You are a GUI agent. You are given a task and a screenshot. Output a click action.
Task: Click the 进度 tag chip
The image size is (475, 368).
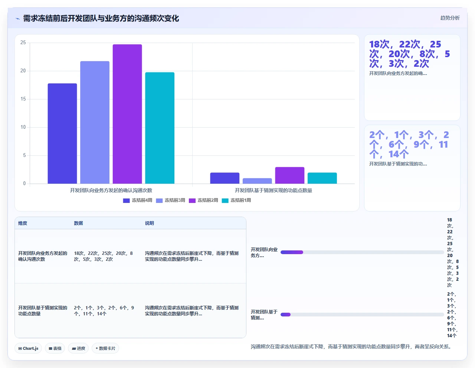tap(78, 348)
